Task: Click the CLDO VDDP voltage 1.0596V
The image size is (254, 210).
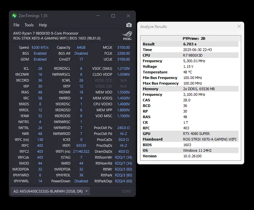Action: pos(123,74)
